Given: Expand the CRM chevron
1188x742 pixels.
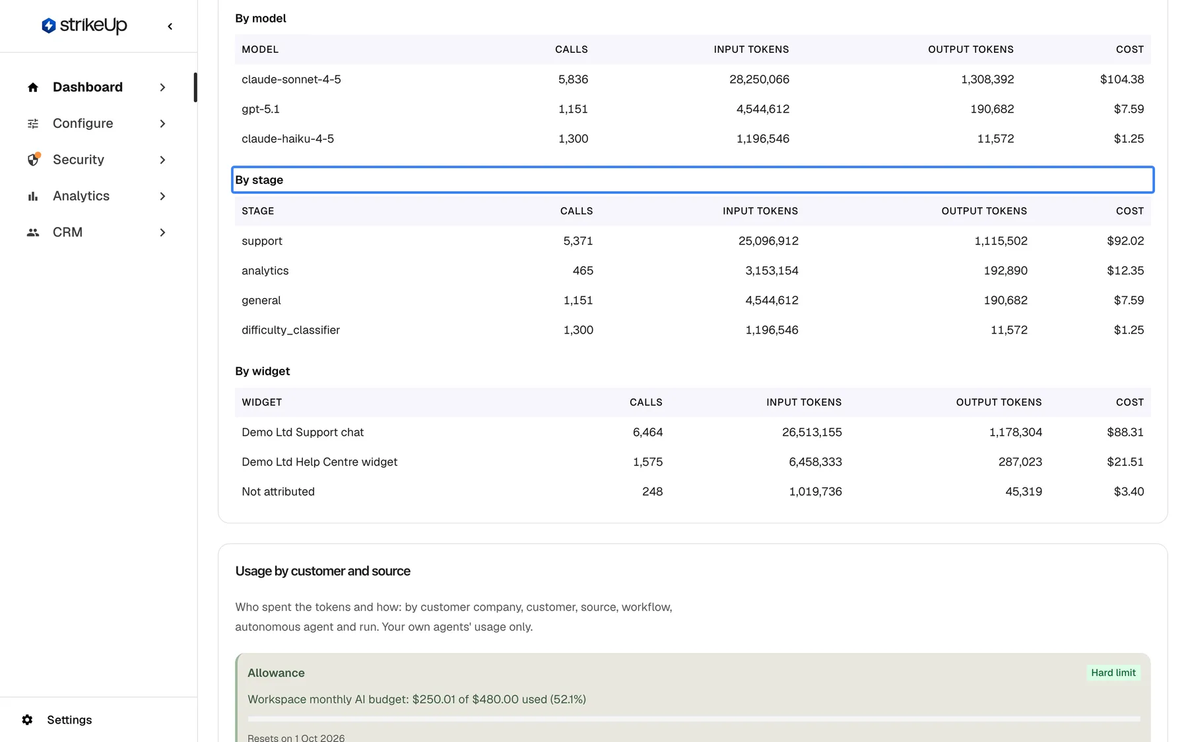Looking at the screenshot, I should click(162, 232).
